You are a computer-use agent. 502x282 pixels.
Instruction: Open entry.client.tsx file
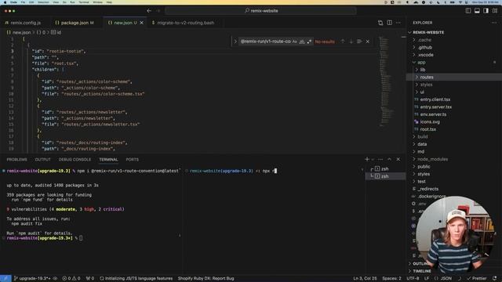pos(435,99)
